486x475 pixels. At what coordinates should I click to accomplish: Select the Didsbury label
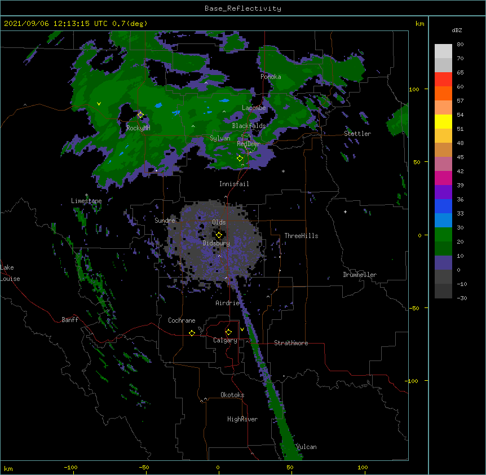[x=217, y=243]
